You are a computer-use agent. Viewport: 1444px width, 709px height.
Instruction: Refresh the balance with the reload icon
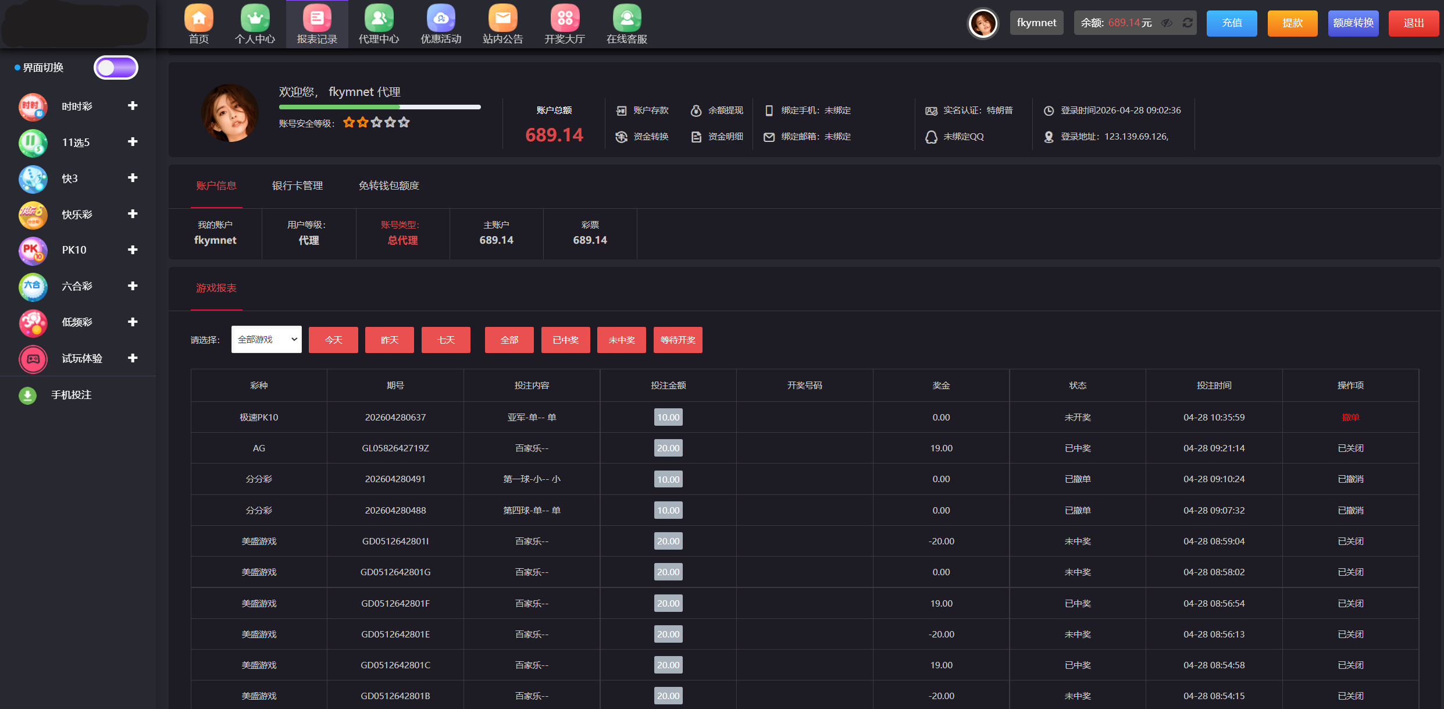pos(1188,23)
